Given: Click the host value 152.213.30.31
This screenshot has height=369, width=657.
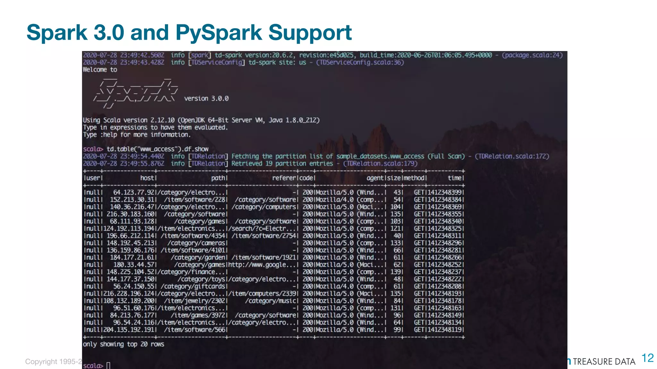Looking at the screenshot, I should tap(132, 200).
